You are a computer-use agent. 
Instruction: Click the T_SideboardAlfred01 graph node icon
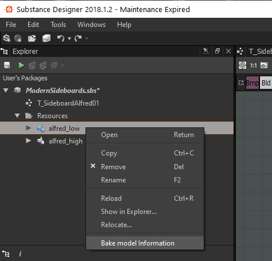(29, 103)
